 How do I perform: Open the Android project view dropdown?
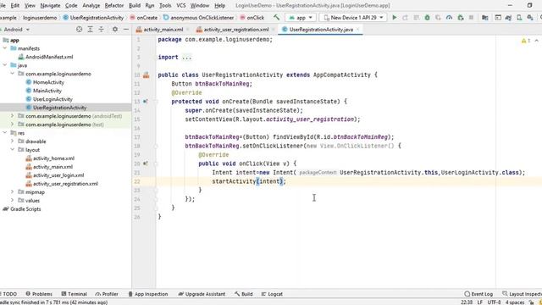pos(16,30)
